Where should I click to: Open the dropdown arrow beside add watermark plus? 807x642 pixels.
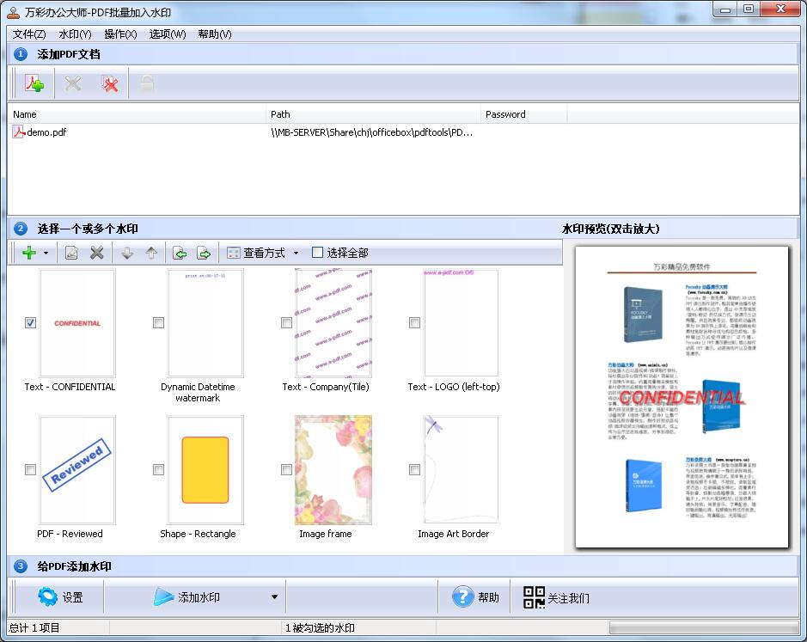[x=46, y=253]
